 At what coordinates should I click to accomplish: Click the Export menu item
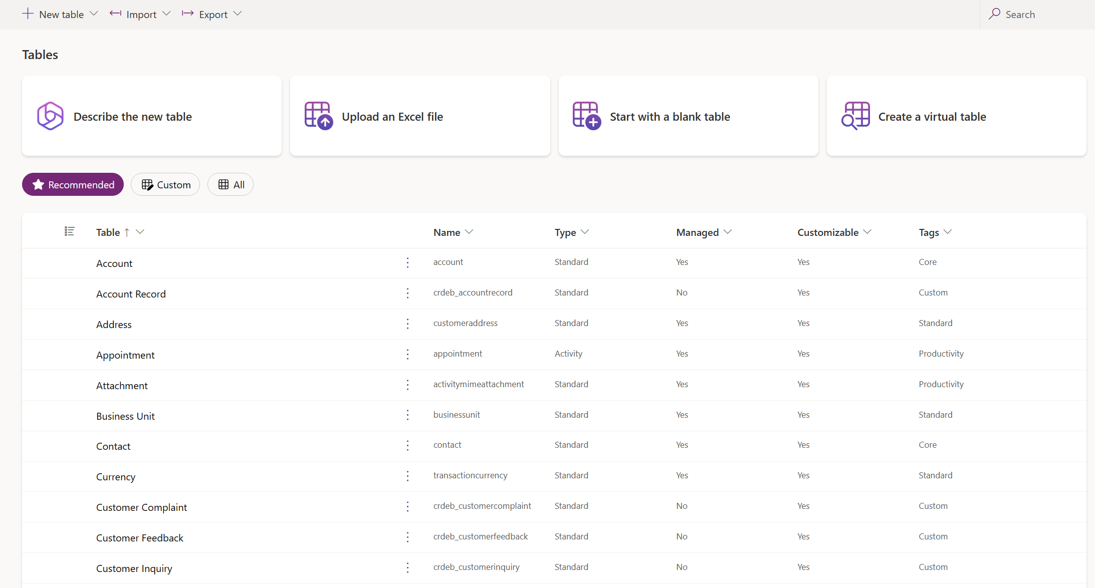[x=213, y=14]
